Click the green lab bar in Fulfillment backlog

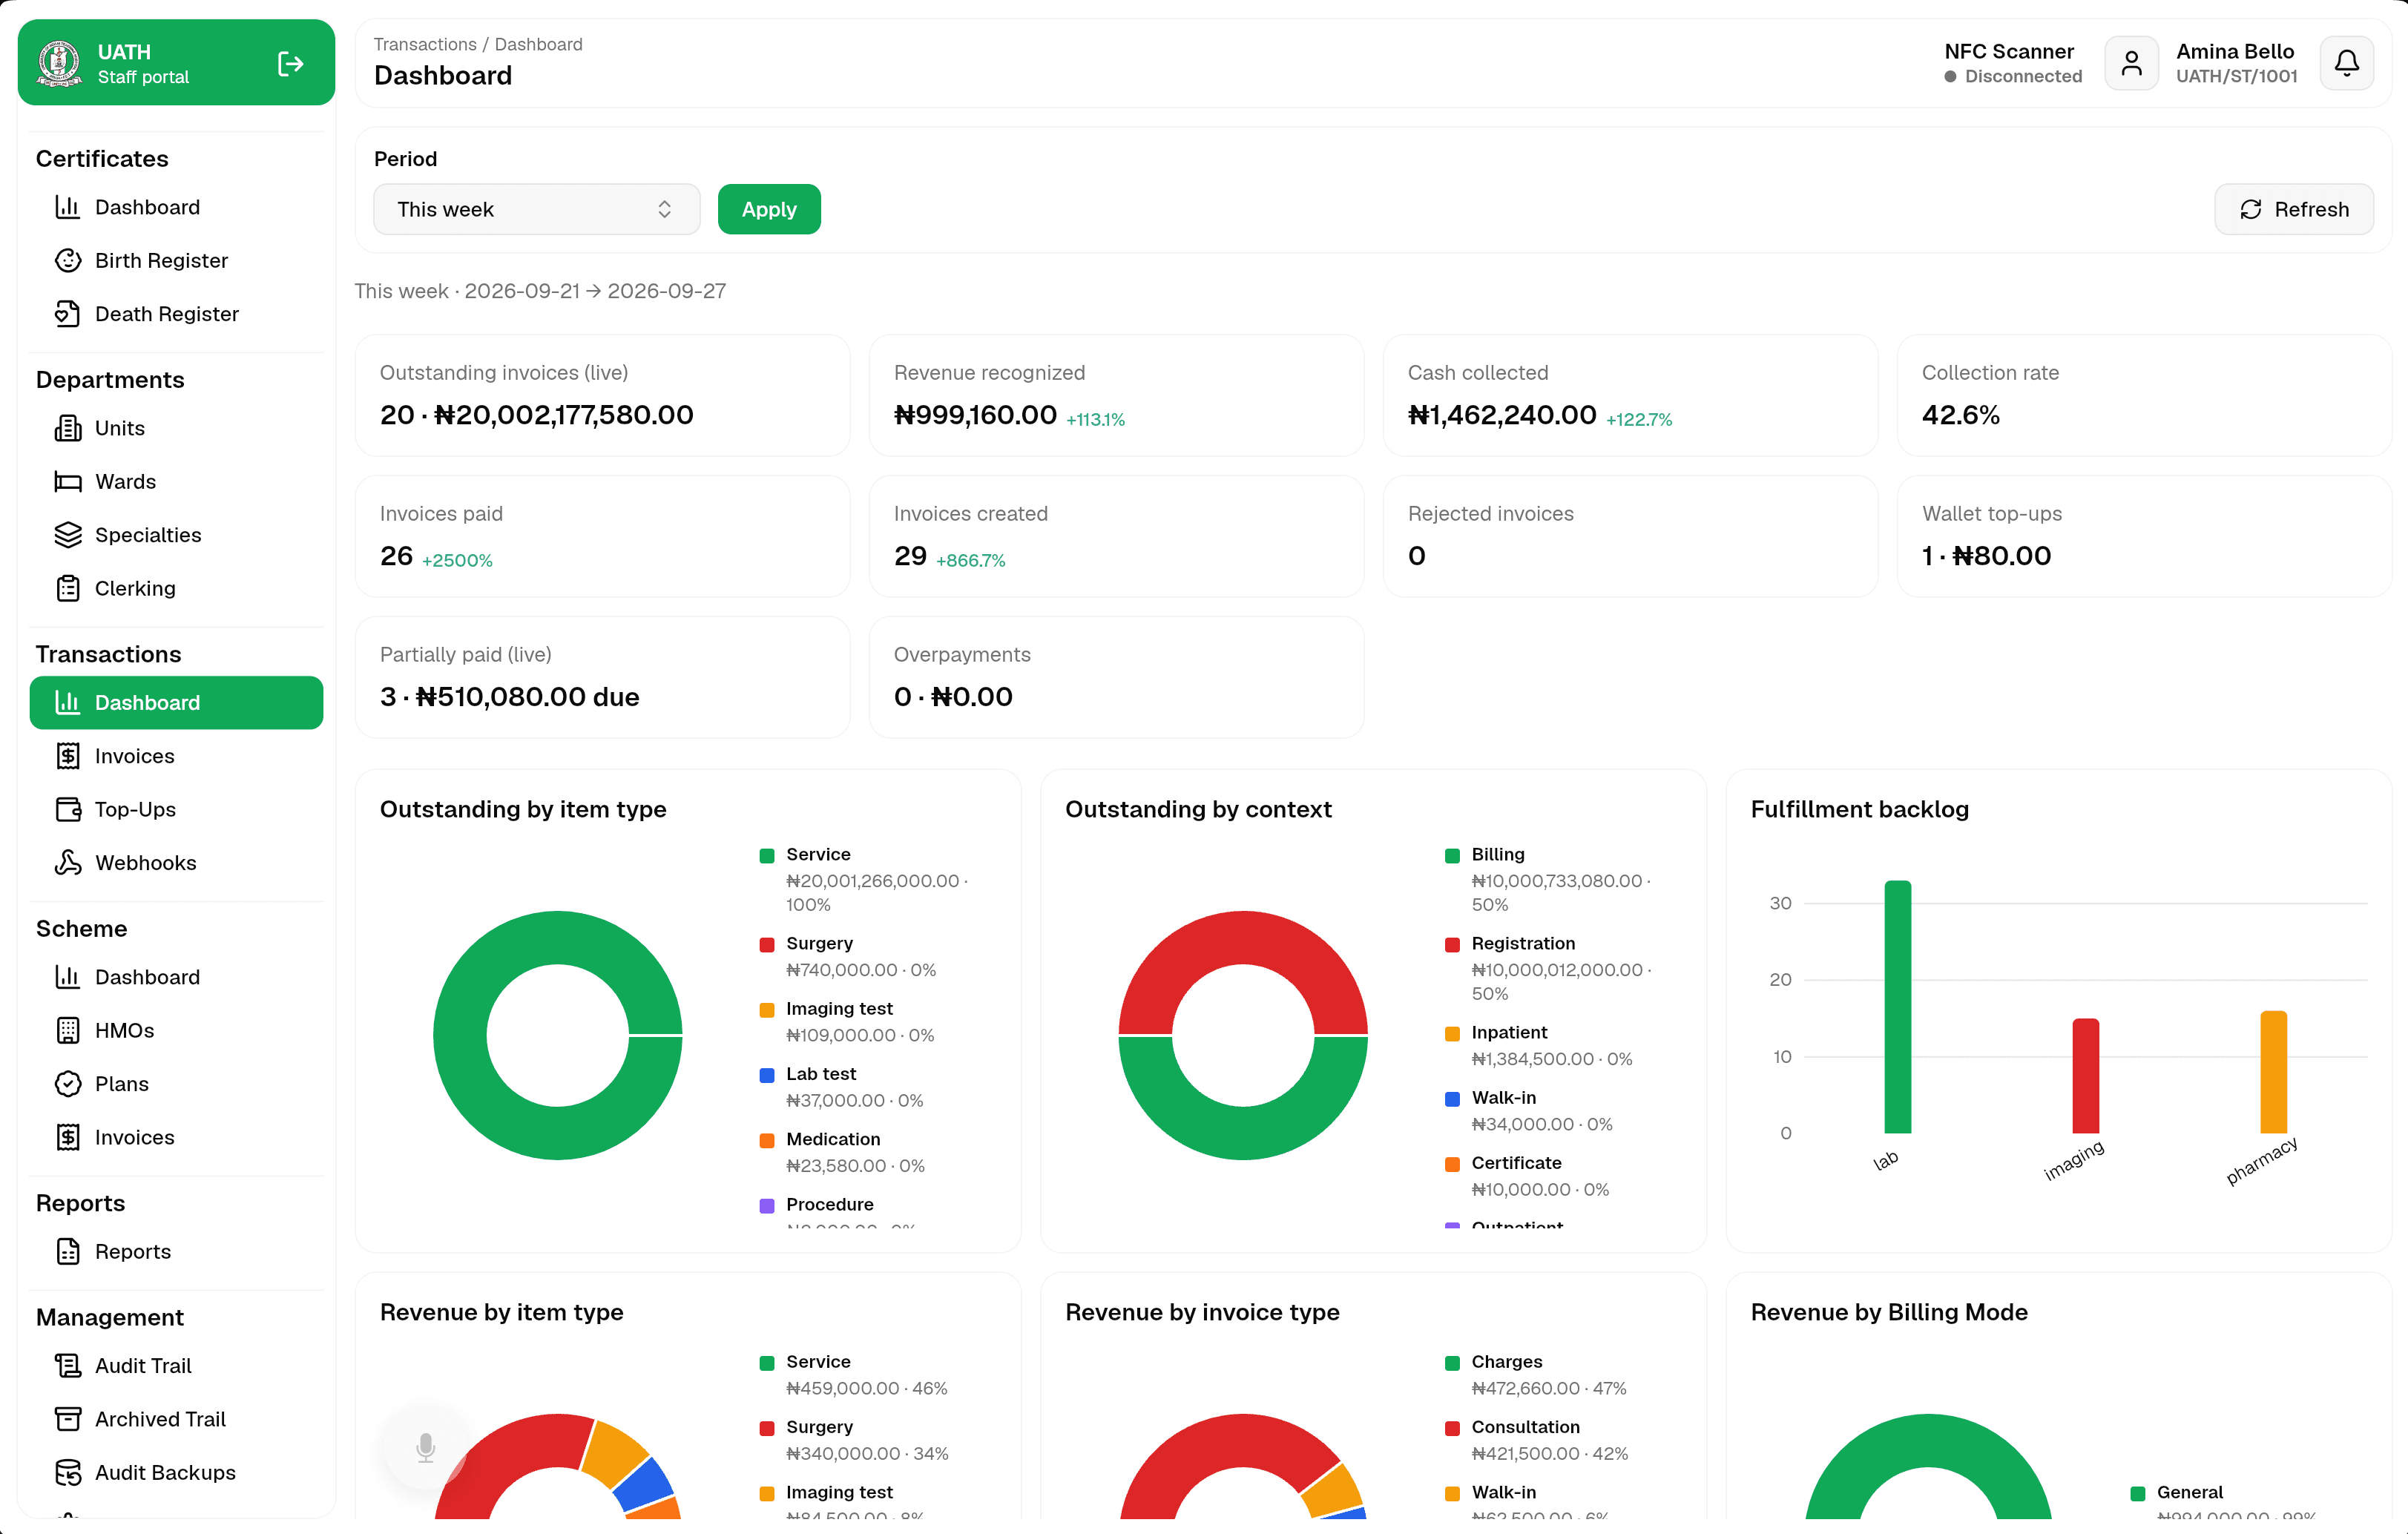click(x=1897, y=1006)
